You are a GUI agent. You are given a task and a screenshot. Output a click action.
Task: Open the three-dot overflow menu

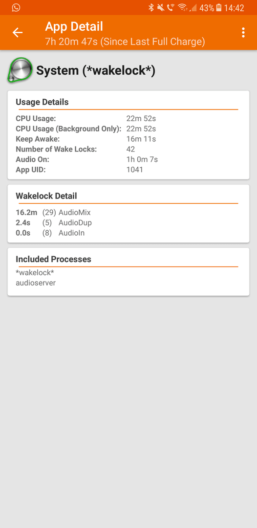(243, 32)
